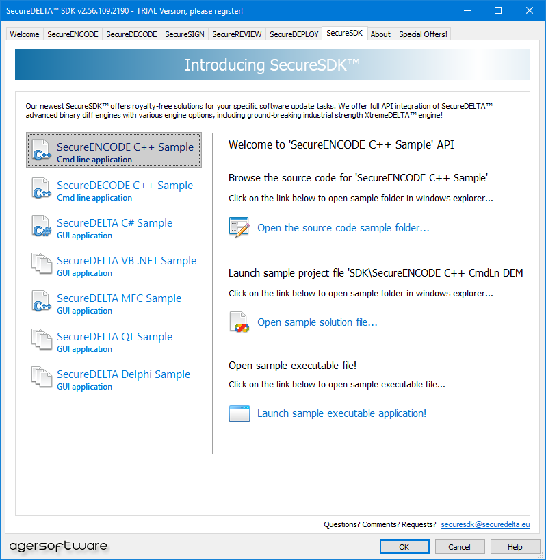Choose SecureDECODE C++ Sample title
This screenshot has height=560, width=546.
[x=125, y=186]
